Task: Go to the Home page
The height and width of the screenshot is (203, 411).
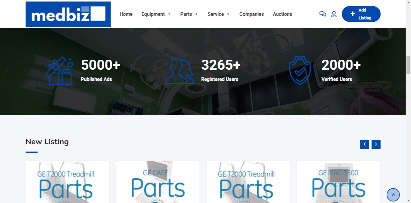Action: [126, 14]
